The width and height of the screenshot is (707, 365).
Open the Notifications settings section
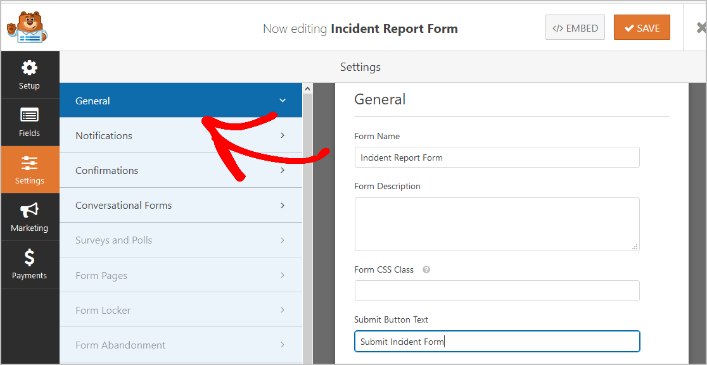[181, 135]
